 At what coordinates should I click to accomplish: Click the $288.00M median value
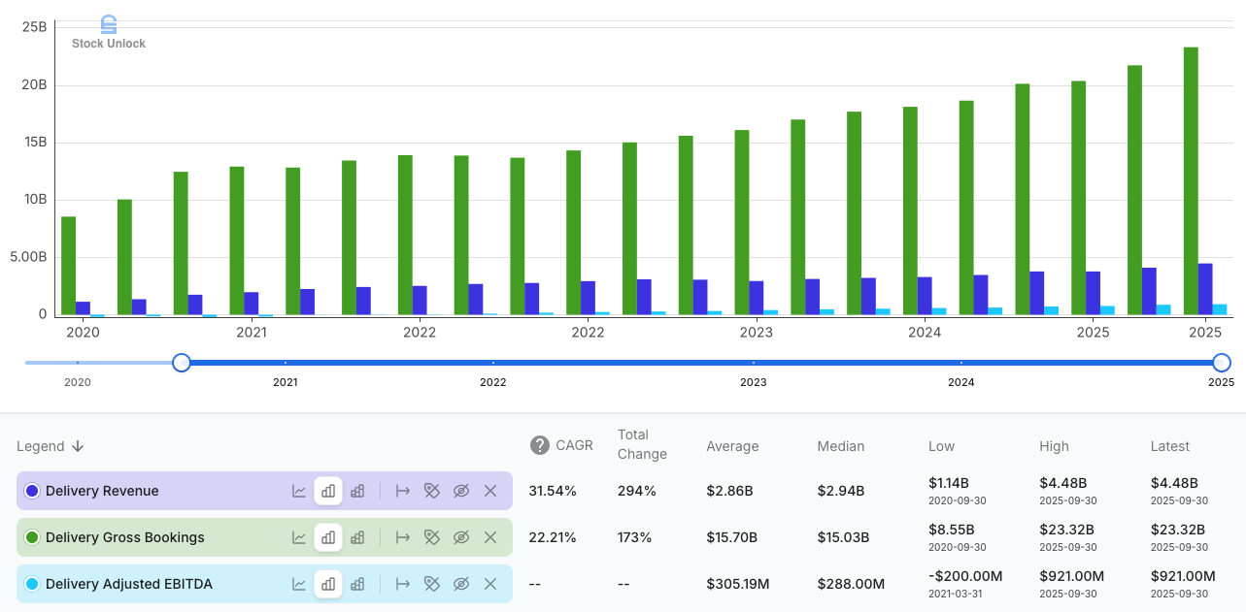[x=852, y=584]
